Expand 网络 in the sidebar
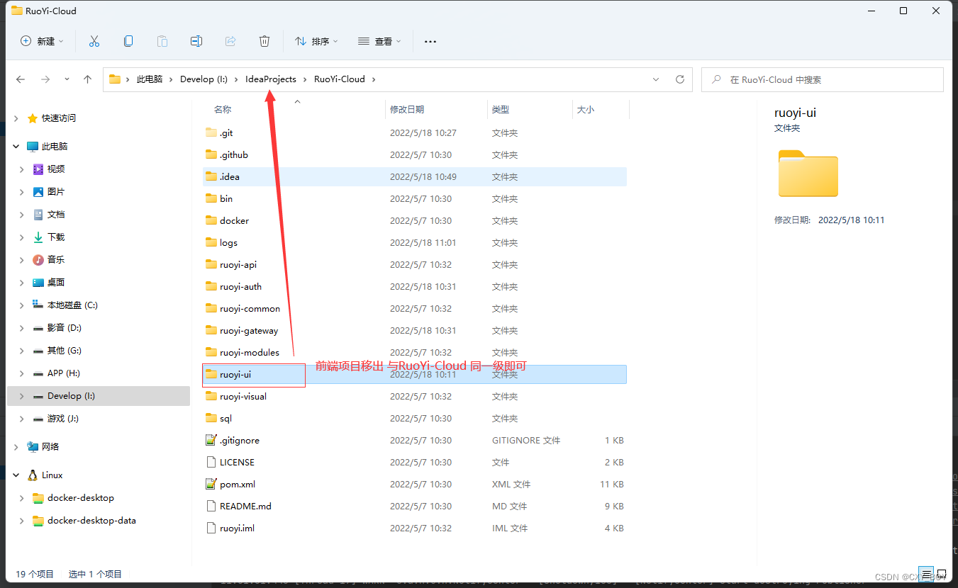 coord(16,447)
